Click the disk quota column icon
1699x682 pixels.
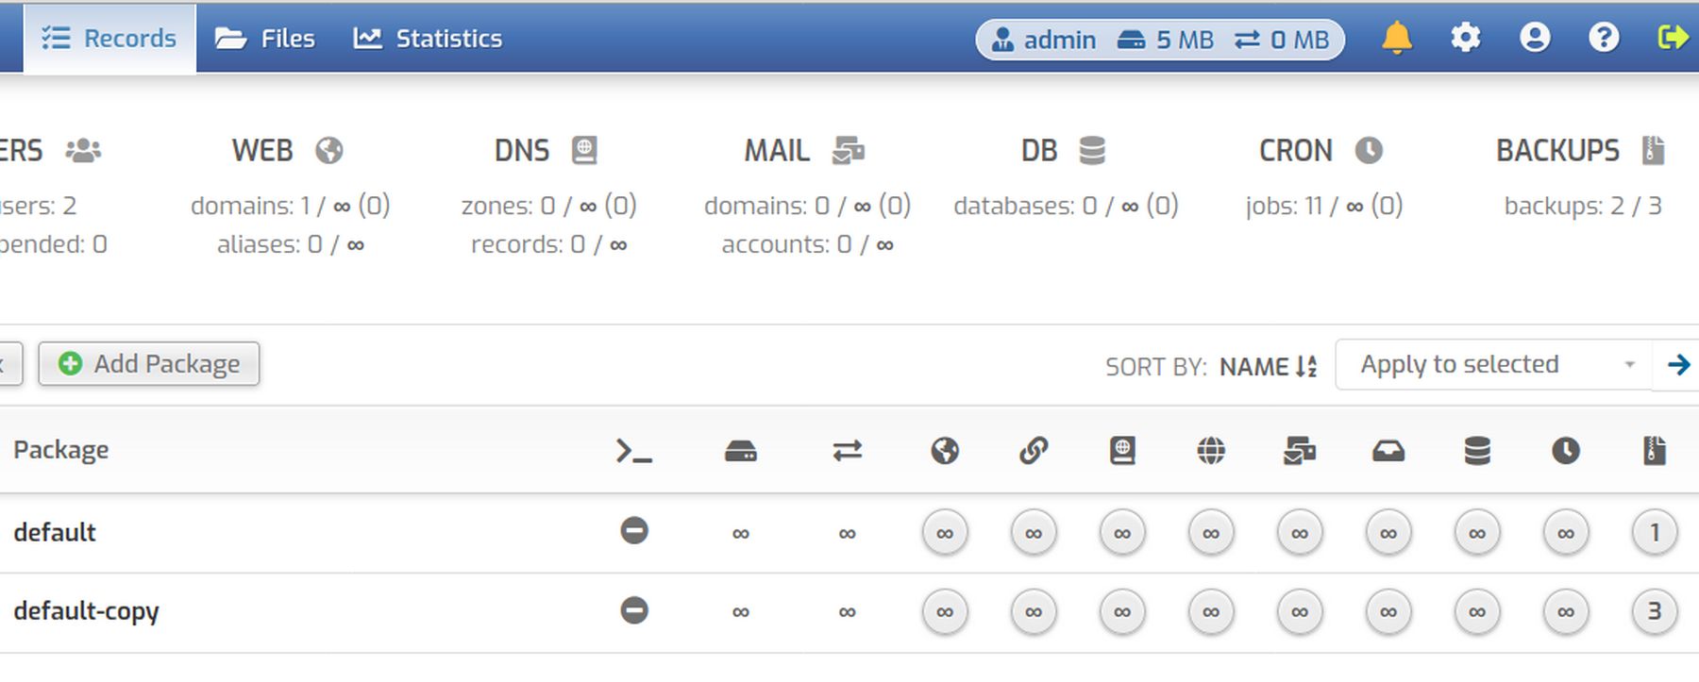741,452
